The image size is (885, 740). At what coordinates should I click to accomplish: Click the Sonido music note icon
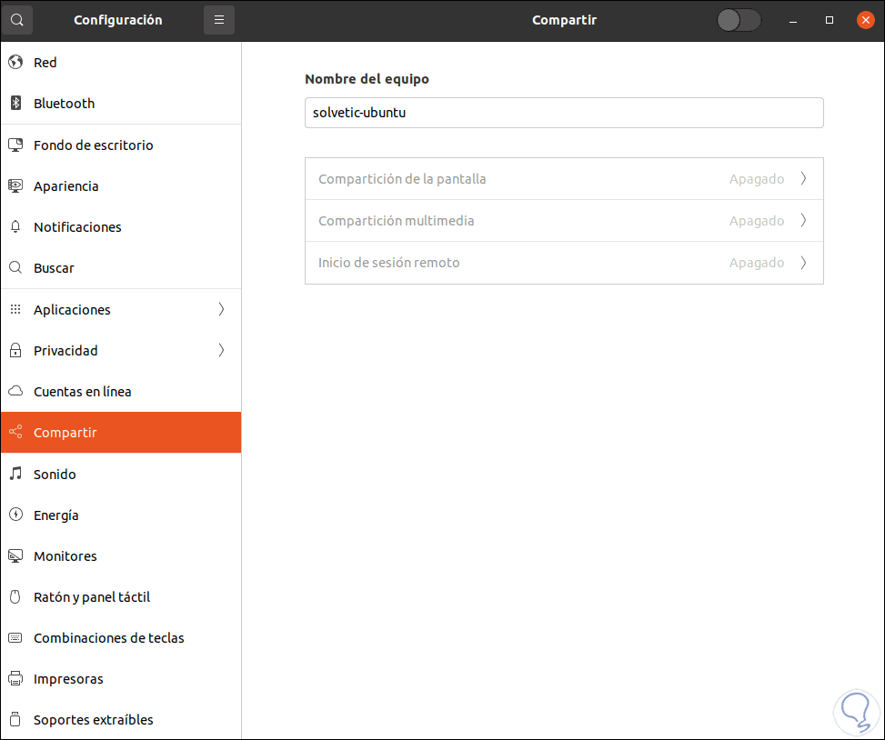click(15, 475)
